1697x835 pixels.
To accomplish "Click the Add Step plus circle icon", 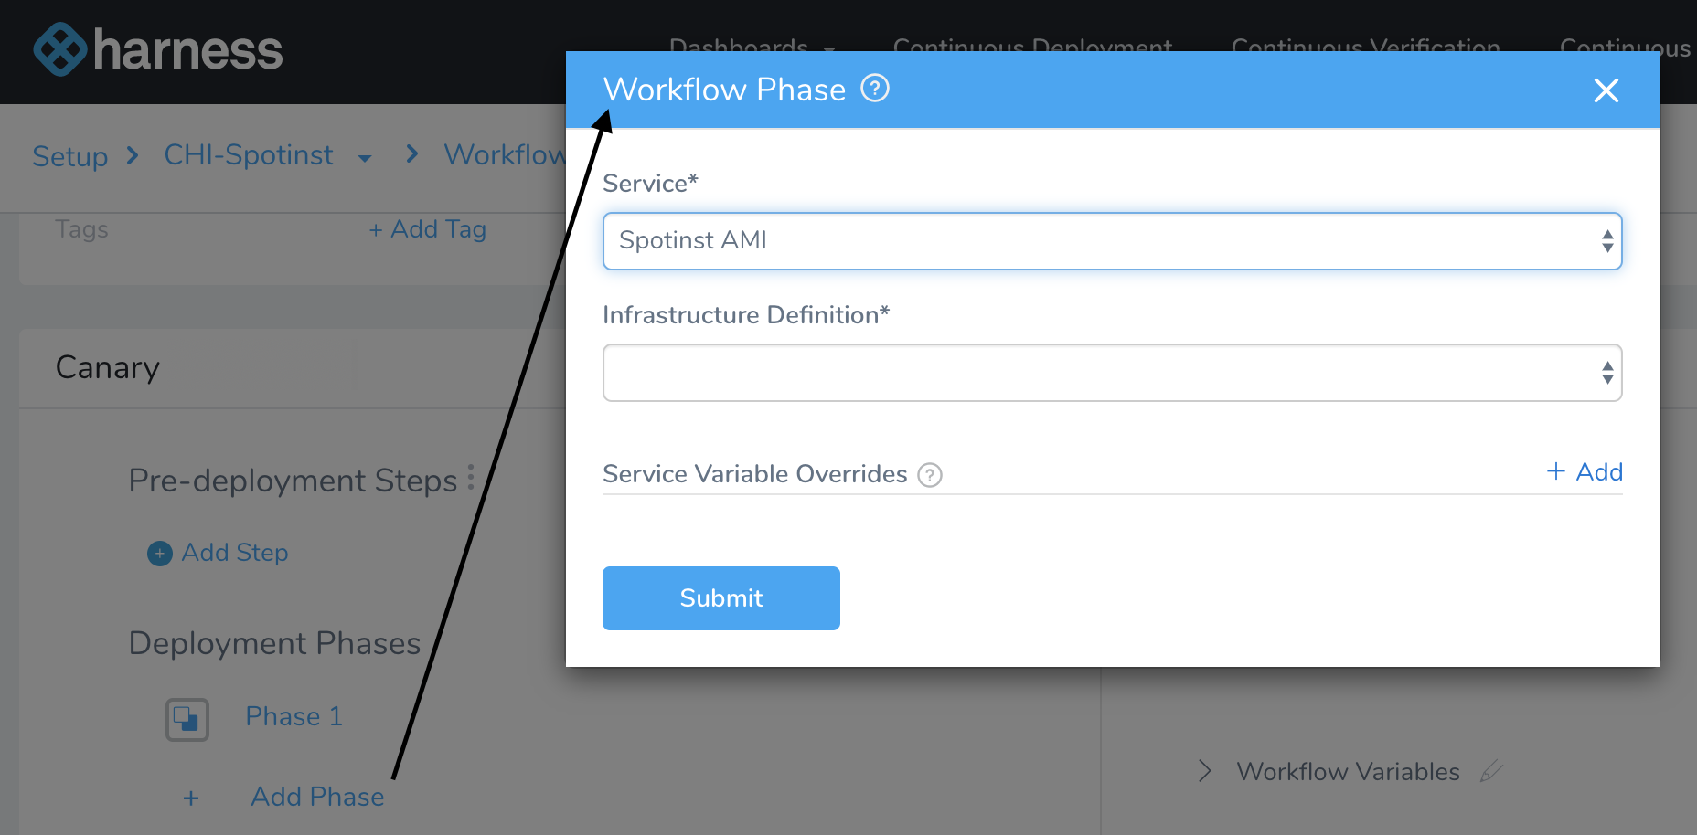I will [160, 554].
